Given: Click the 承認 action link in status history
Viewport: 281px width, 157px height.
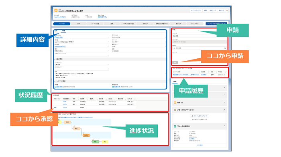Looking at the screenshot, I should (x=55, y=107).
